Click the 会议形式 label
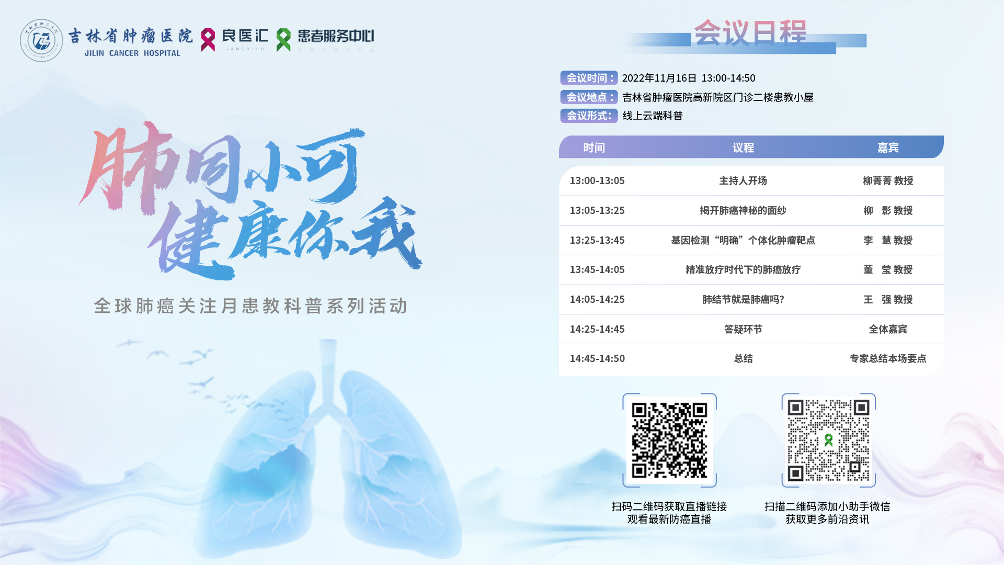The image size is (1004, 565). [x=589, y=116]
